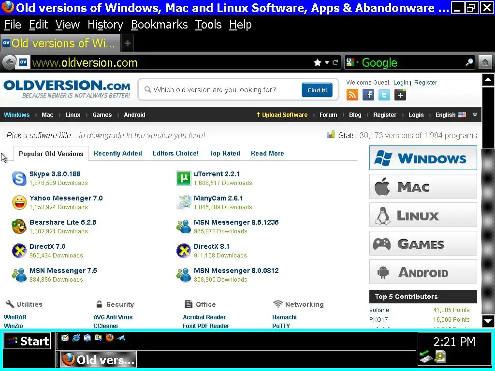Click the network tray icon

coord(425,357)
